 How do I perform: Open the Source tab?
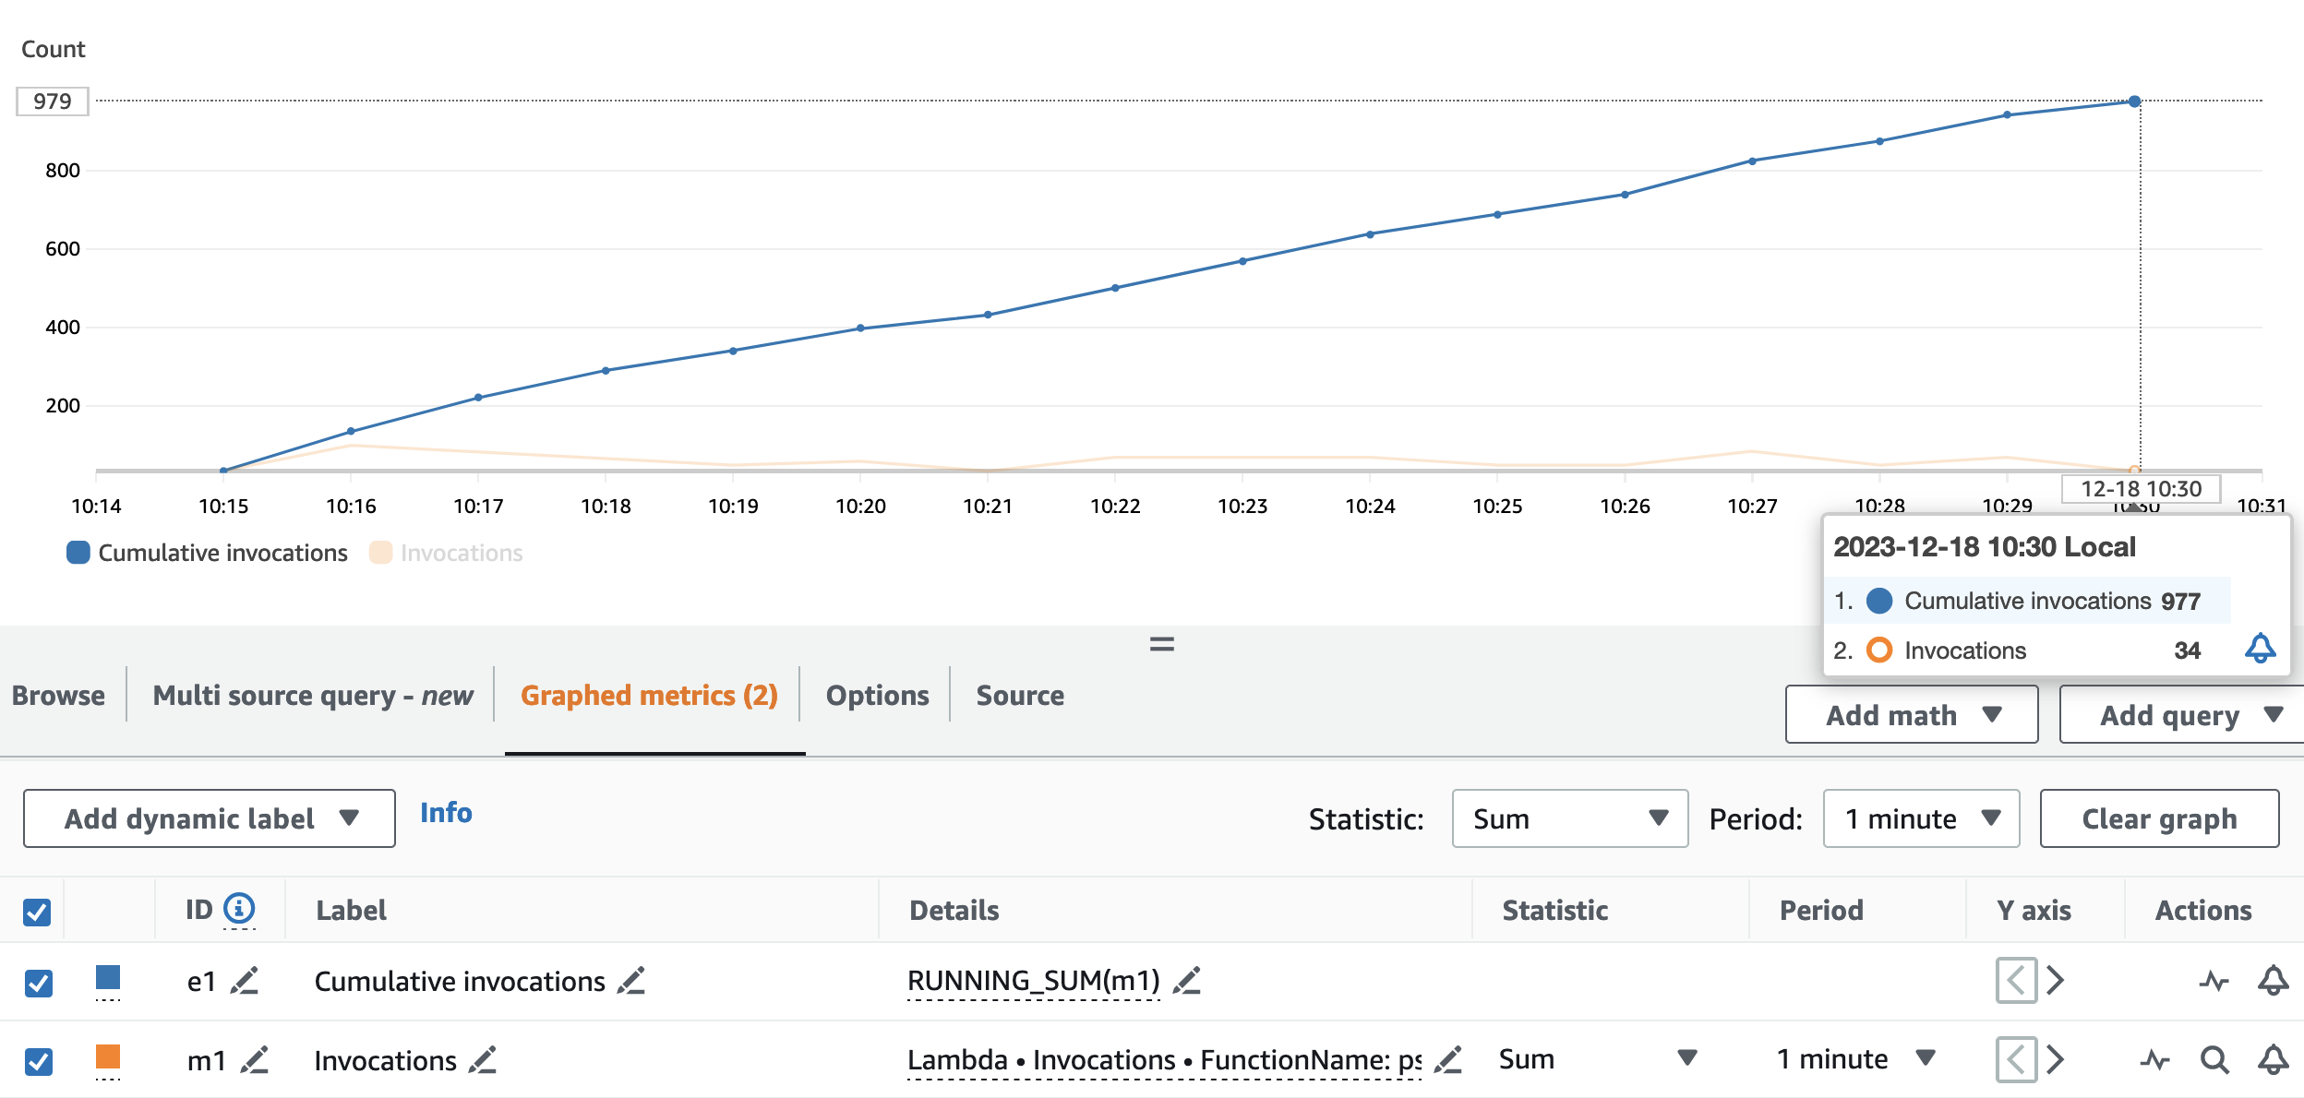(x=1020, y=695)
